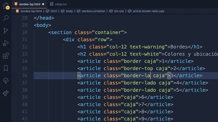The width and height of the screenshot is (218, 122).
Task: Click line number 28 in the gutter
Action: pos(25,18)
